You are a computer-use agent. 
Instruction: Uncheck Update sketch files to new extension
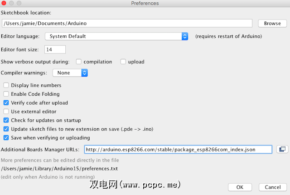click(6, 129)
